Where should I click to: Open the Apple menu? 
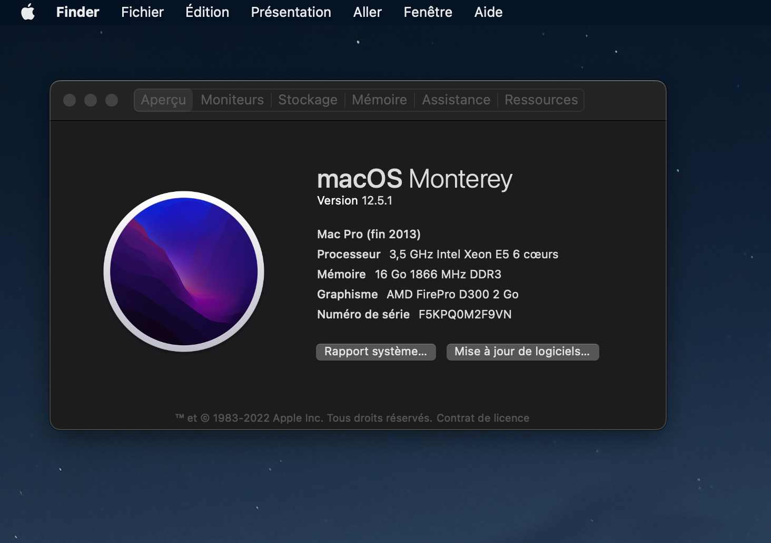28,12
